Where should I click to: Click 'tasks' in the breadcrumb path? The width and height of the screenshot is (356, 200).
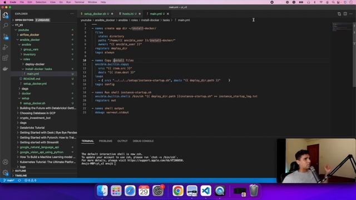(166, 20)
